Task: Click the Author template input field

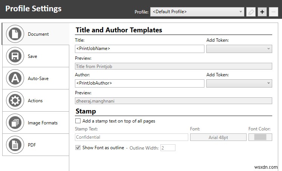Action: (x=139, y=83)
